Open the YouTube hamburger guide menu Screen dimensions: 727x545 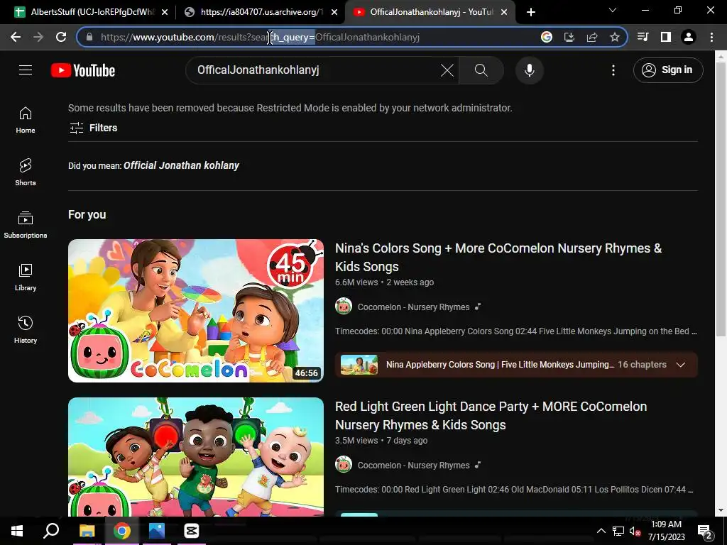[x=26, y=70]
